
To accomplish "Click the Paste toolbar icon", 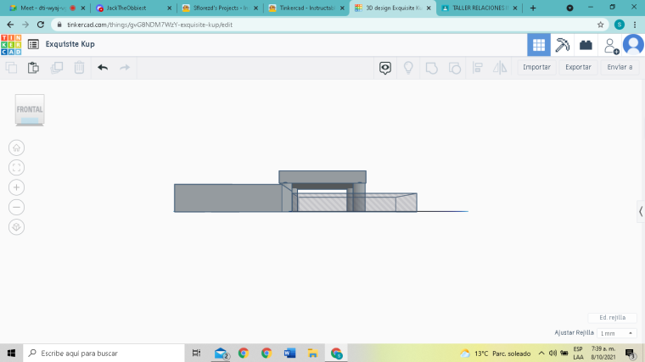I will coord(33,67).
